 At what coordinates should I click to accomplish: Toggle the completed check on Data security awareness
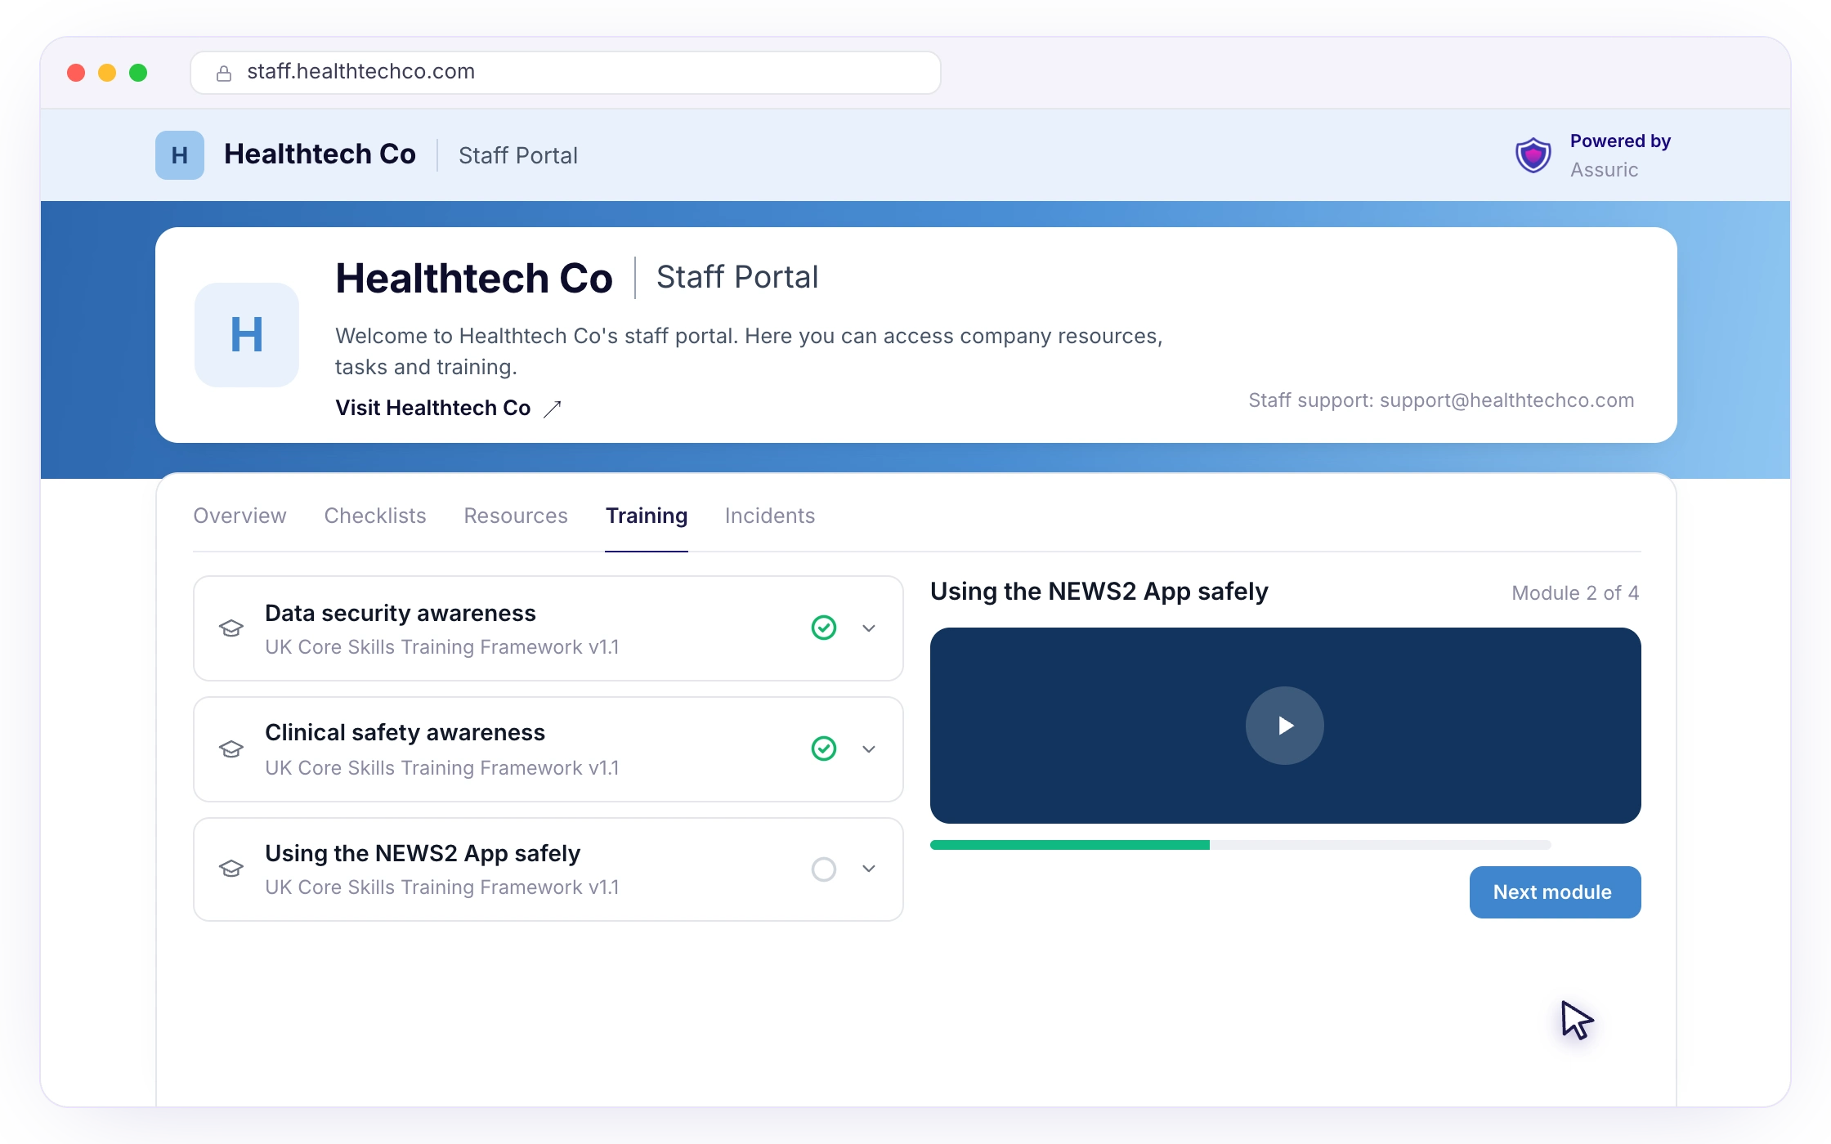coord(824,628)
